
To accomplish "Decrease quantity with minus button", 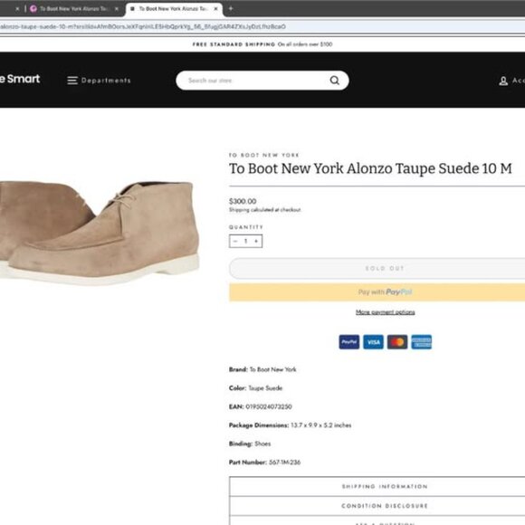I will click(x=235, y=241).
